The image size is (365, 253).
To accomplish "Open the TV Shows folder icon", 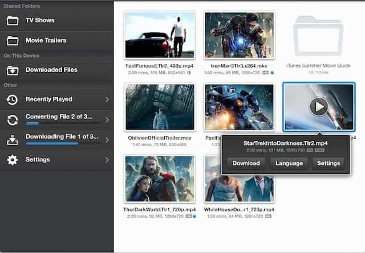I will click(x=13, y=20).
